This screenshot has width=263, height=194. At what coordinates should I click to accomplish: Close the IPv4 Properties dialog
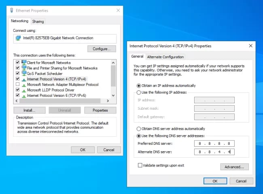250,46
